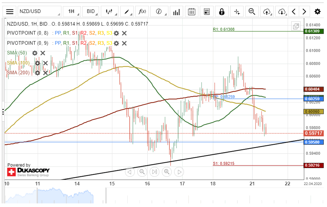Open the hamburger main menu
The image size is (327, 207).
(x=10, y=12)
